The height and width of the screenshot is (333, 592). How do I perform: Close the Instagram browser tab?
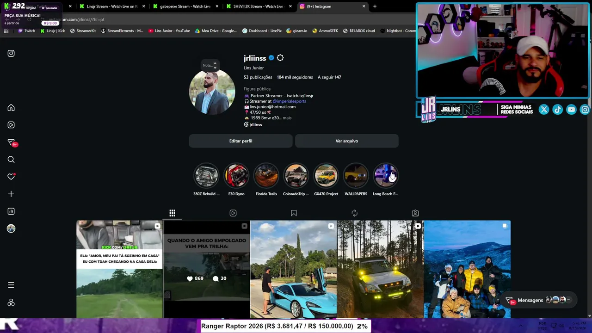click(x=364, y=6)
